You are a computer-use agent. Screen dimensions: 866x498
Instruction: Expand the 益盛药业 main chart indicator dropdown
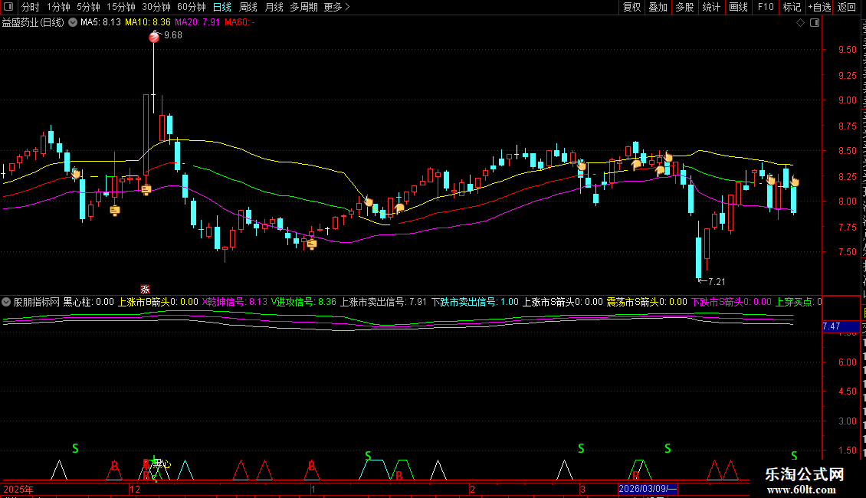point(73,22)
